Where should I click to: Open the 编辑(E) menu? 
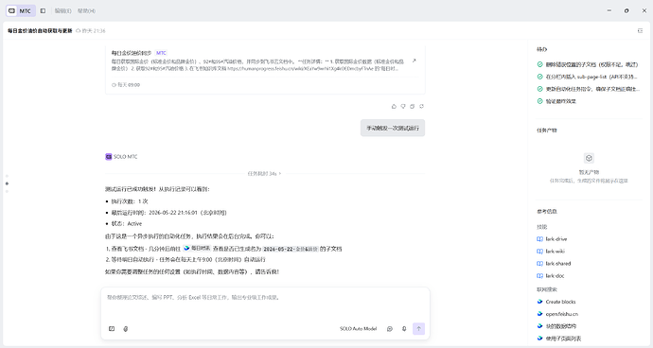(x=63, y=10)
